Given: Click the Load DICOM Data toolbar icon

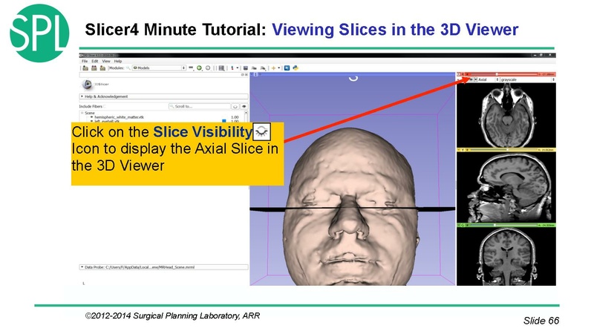Looking at the screenshot, I should point(94,68).
